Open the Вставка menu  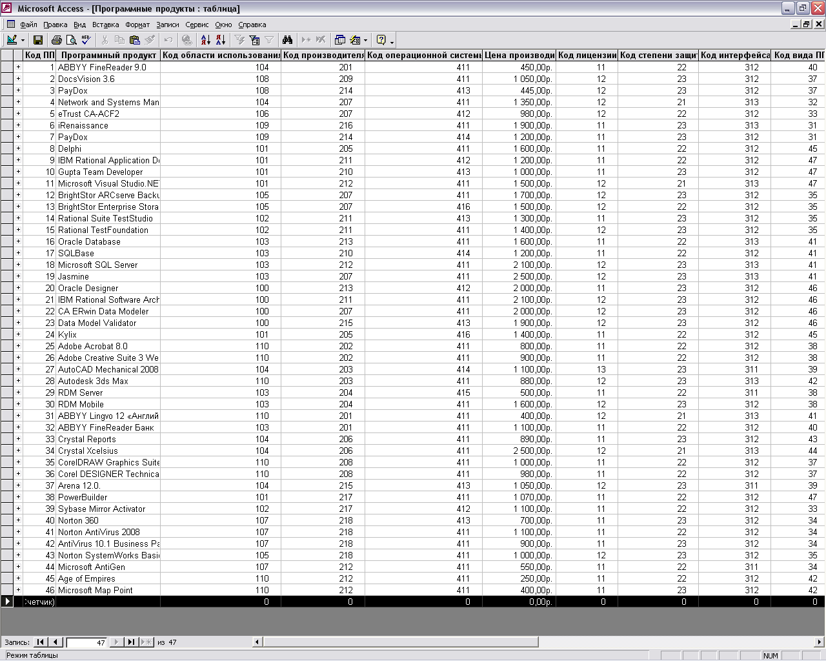tap(106, 25)
